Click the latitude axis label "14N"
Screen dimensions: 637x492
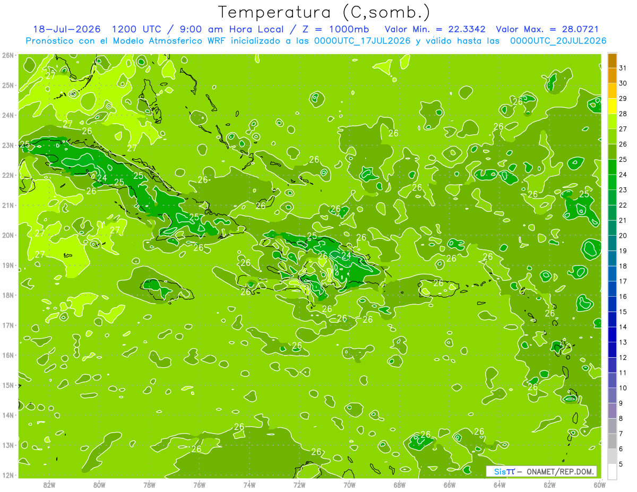click(8, 415)
